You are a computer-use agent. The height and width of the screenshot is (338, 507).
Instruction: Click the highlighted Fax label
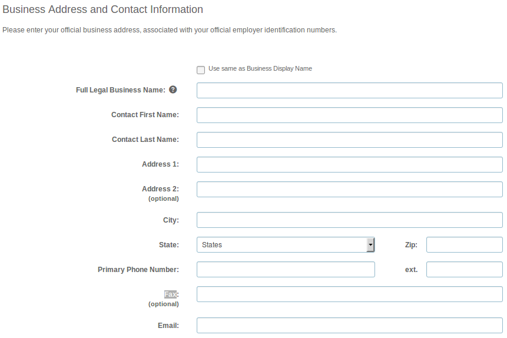pyautogui.click(x=170, y=294)
